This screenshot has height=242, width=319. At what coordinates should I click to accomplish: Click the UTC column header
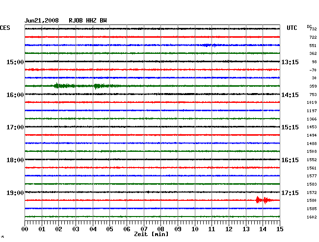pos(292,28)
